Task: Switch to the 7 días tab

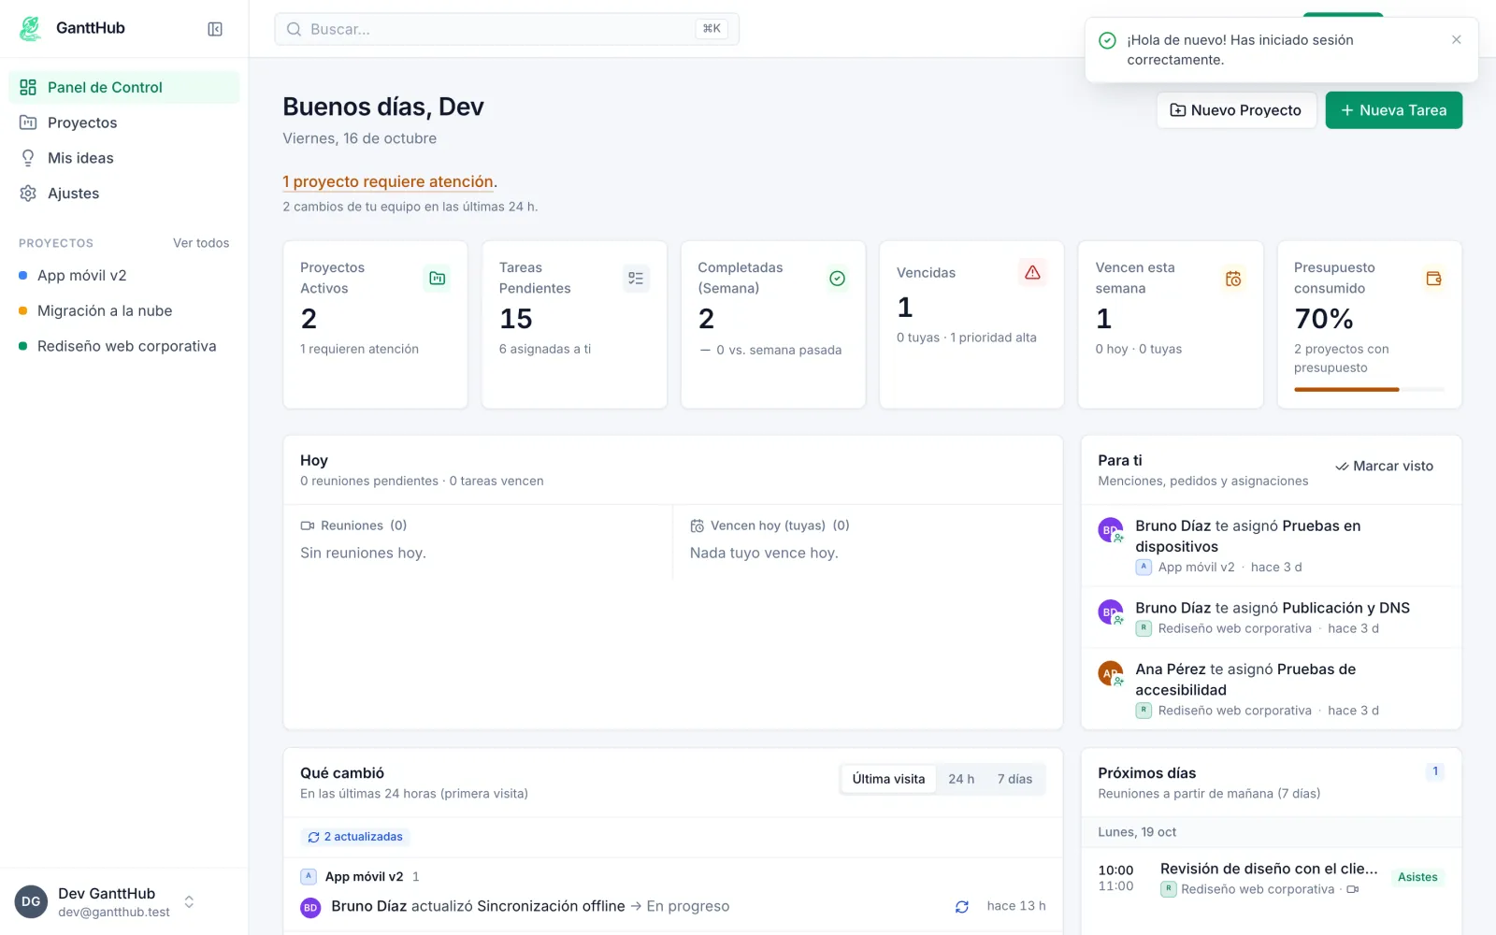Action: pyautogui.click(x=1014, y=779)
